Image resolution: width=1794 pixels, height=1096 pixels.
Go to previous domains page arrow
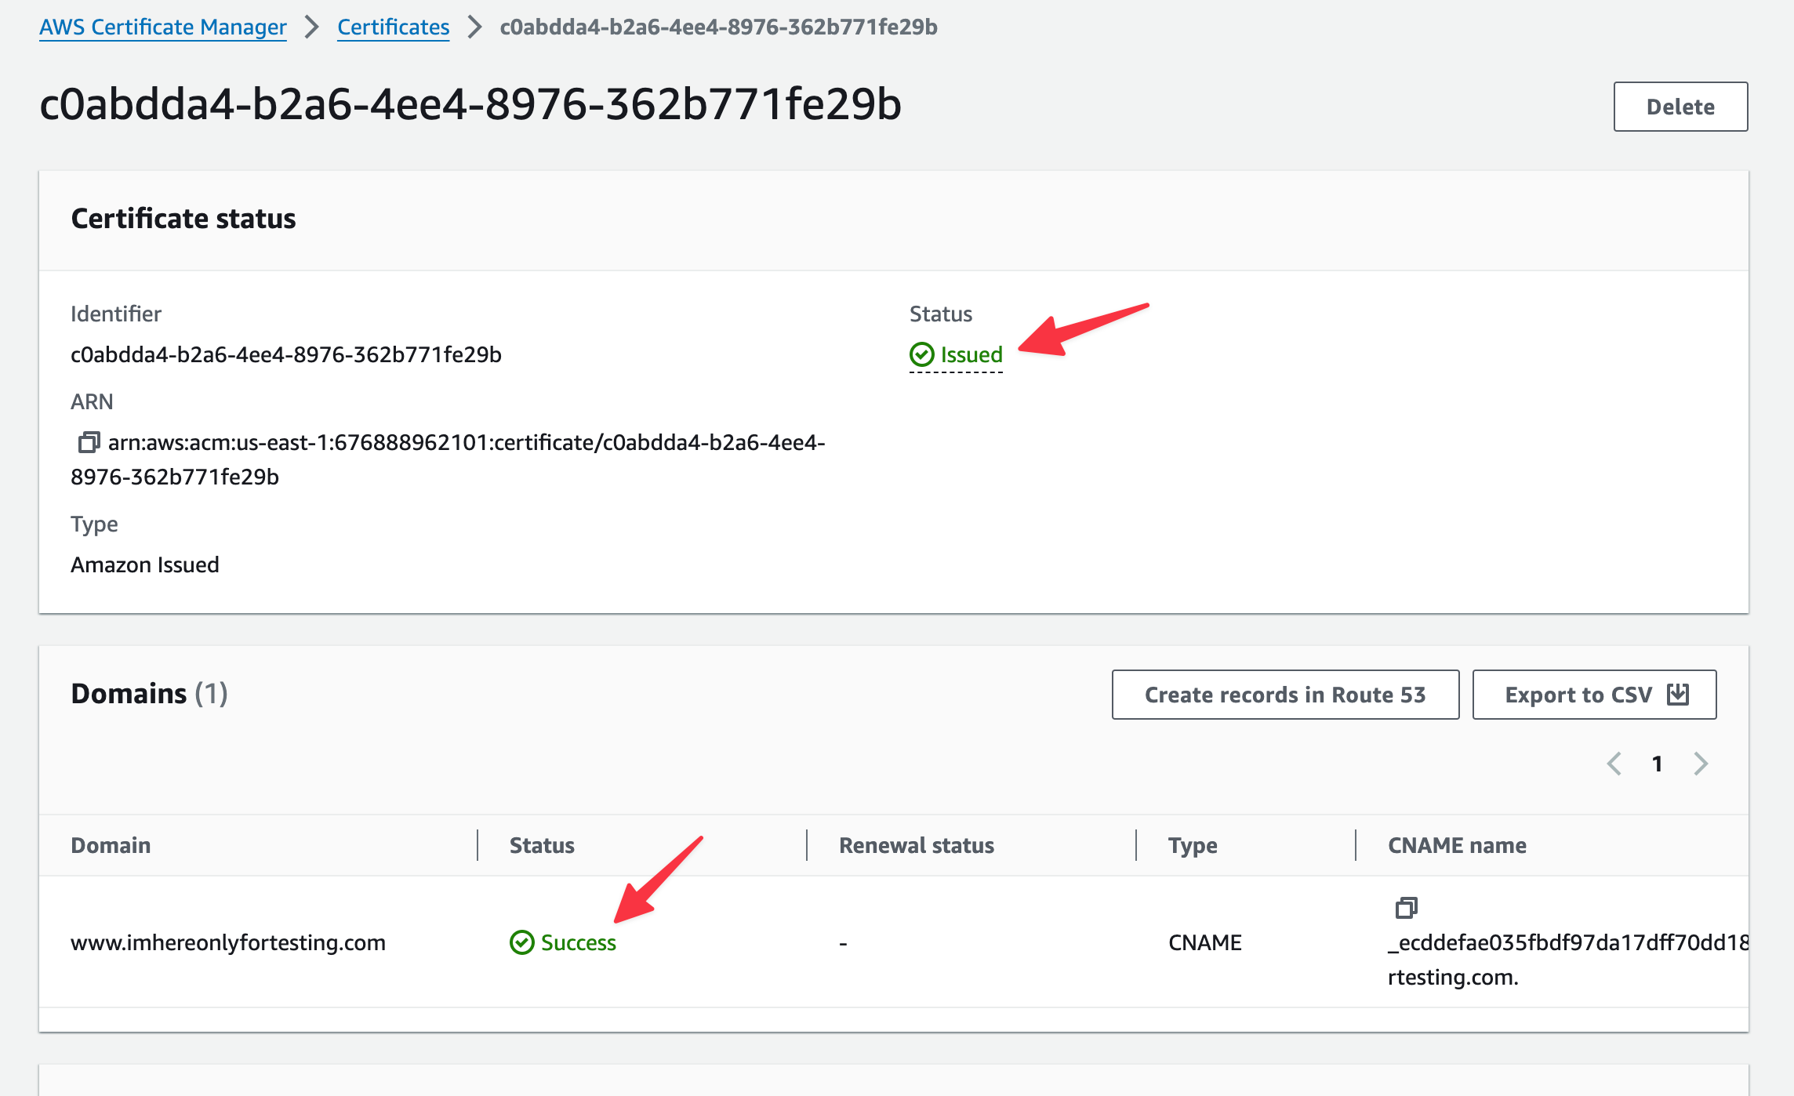pyautogui.click(x=1614, y=764)
